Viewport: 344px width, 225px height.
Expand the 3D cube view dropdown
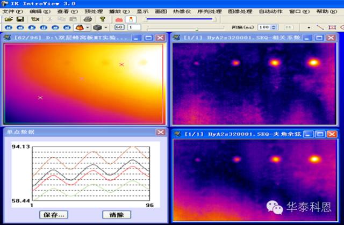tap(105, 27)
